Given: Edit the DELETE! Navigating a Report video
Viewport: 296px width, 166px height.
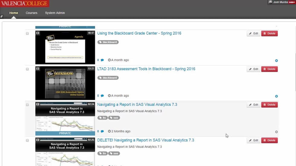Looking at the screenshot, I should (253, 140).
